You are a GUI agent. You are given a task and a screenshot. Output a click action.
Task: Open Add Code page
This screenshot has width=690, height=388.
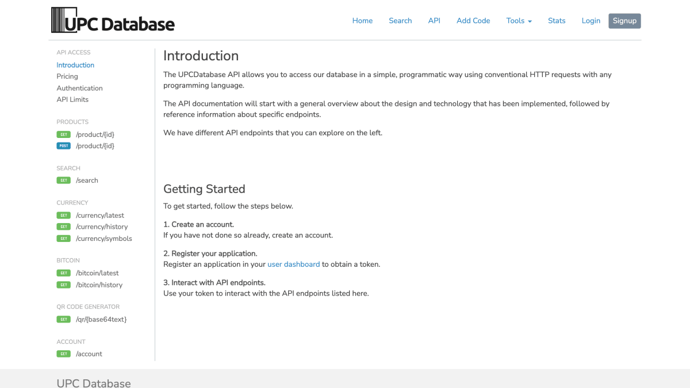click(x=473, y=21)
